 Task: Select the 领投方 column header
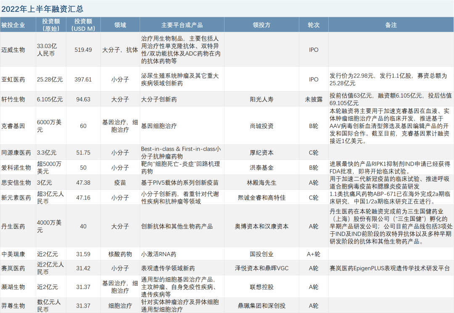(x=261, y=25)
